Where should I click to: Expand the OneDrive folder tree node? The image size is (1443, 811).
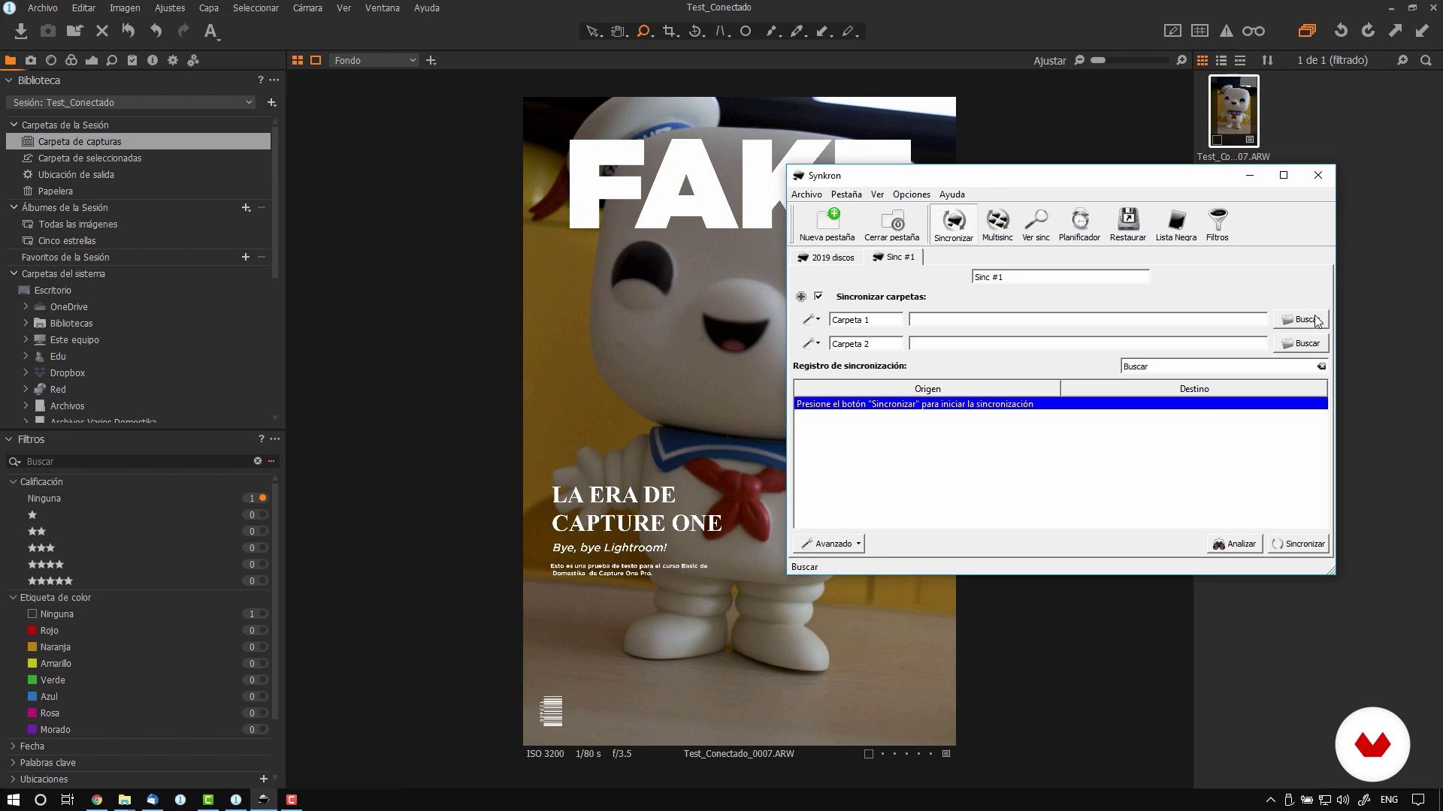click(x=26, y=306)
